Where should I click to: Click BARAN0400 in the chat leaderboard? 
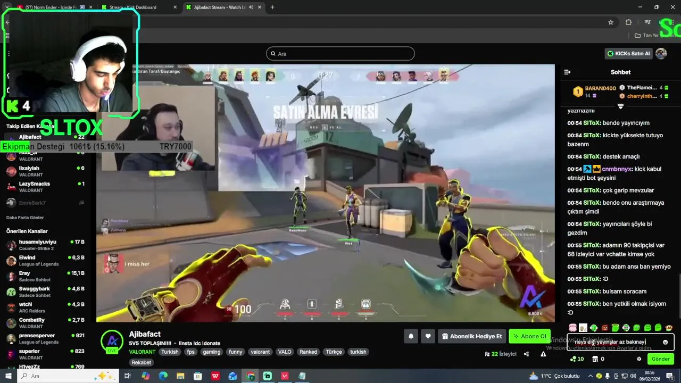(x=600, y=88)
